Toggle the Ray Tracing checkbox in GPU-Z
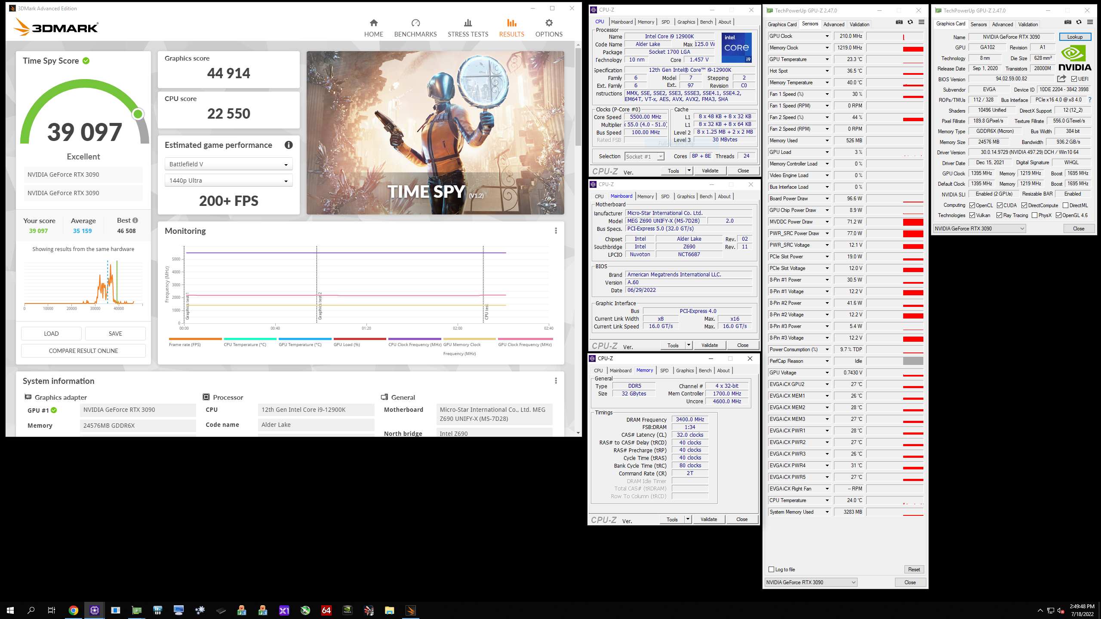This screenshot has width=1101, height=619. point(1000,215)
